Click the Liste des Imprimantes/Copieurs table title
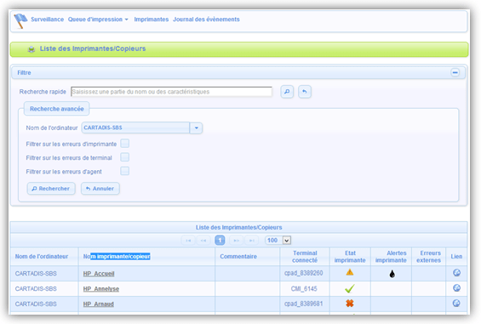The width and height of the screenshot is (481, 324). click(x=238, y=227)
